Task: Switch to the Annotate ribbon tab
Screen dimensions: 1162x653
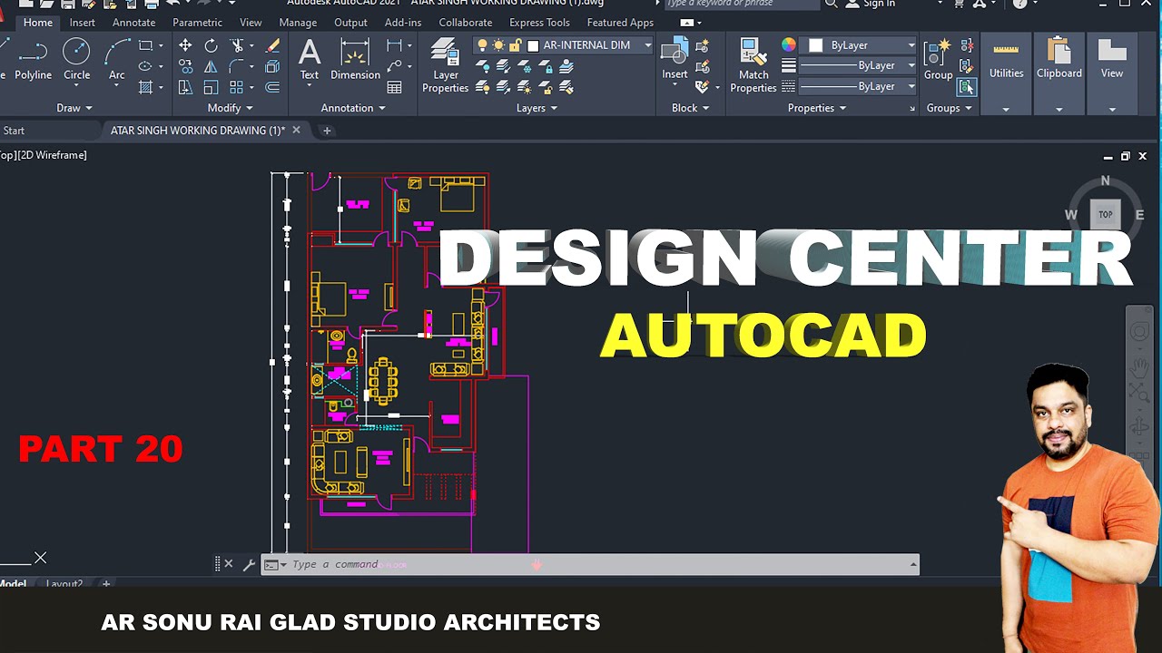Action: [133, 23]
